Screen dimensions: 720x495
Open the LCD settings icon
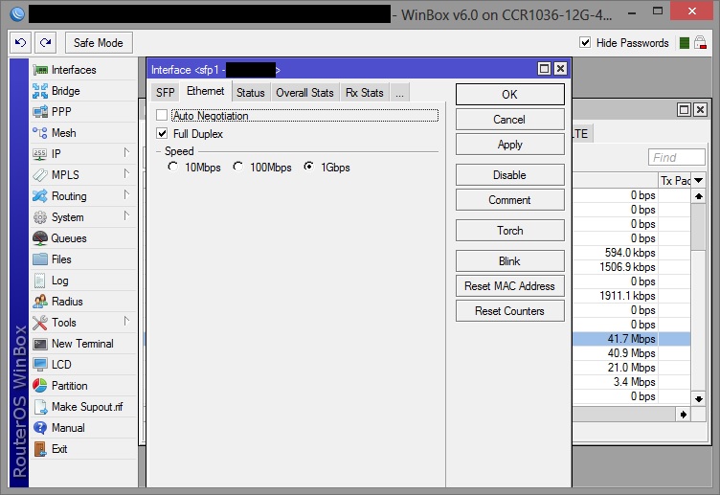(40, 365)
